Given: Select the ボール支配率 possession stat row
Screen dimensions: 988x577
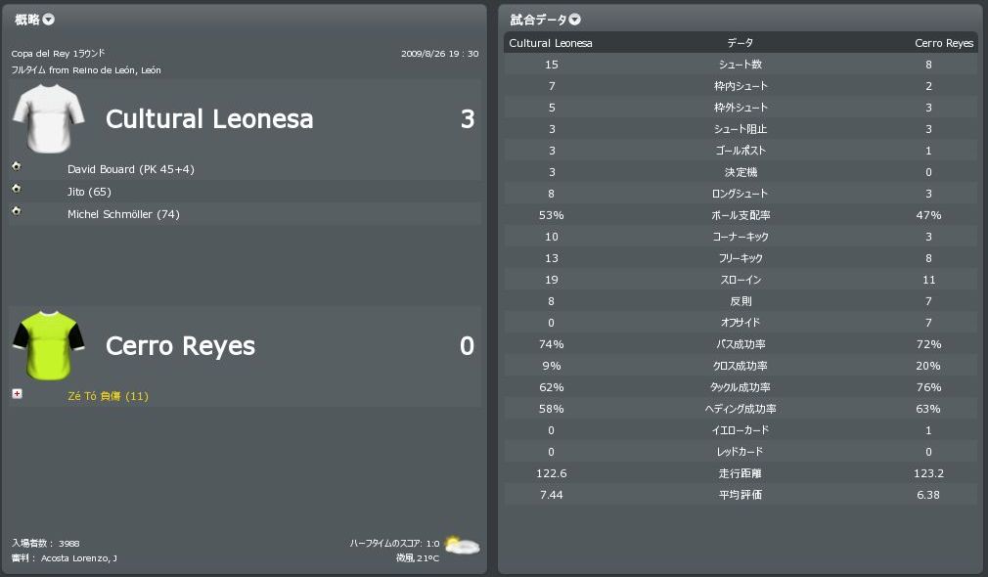Looking at the screenshot, I should click(x=740, y=215).
